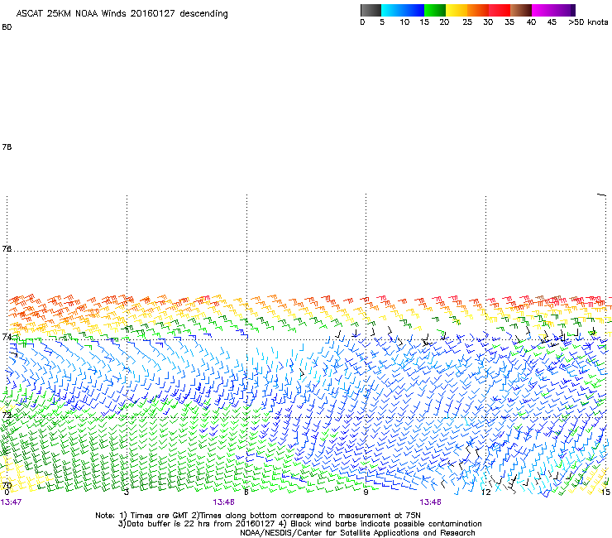Click the latitude 70 axis label

tap(7, 485)
